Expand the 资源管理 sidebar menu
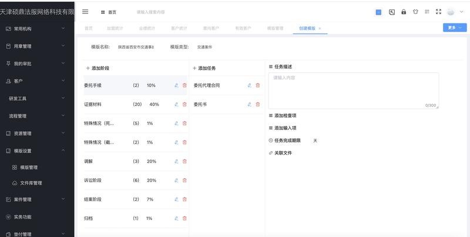This screenshot has width=470, height=237. click(37, 133)
